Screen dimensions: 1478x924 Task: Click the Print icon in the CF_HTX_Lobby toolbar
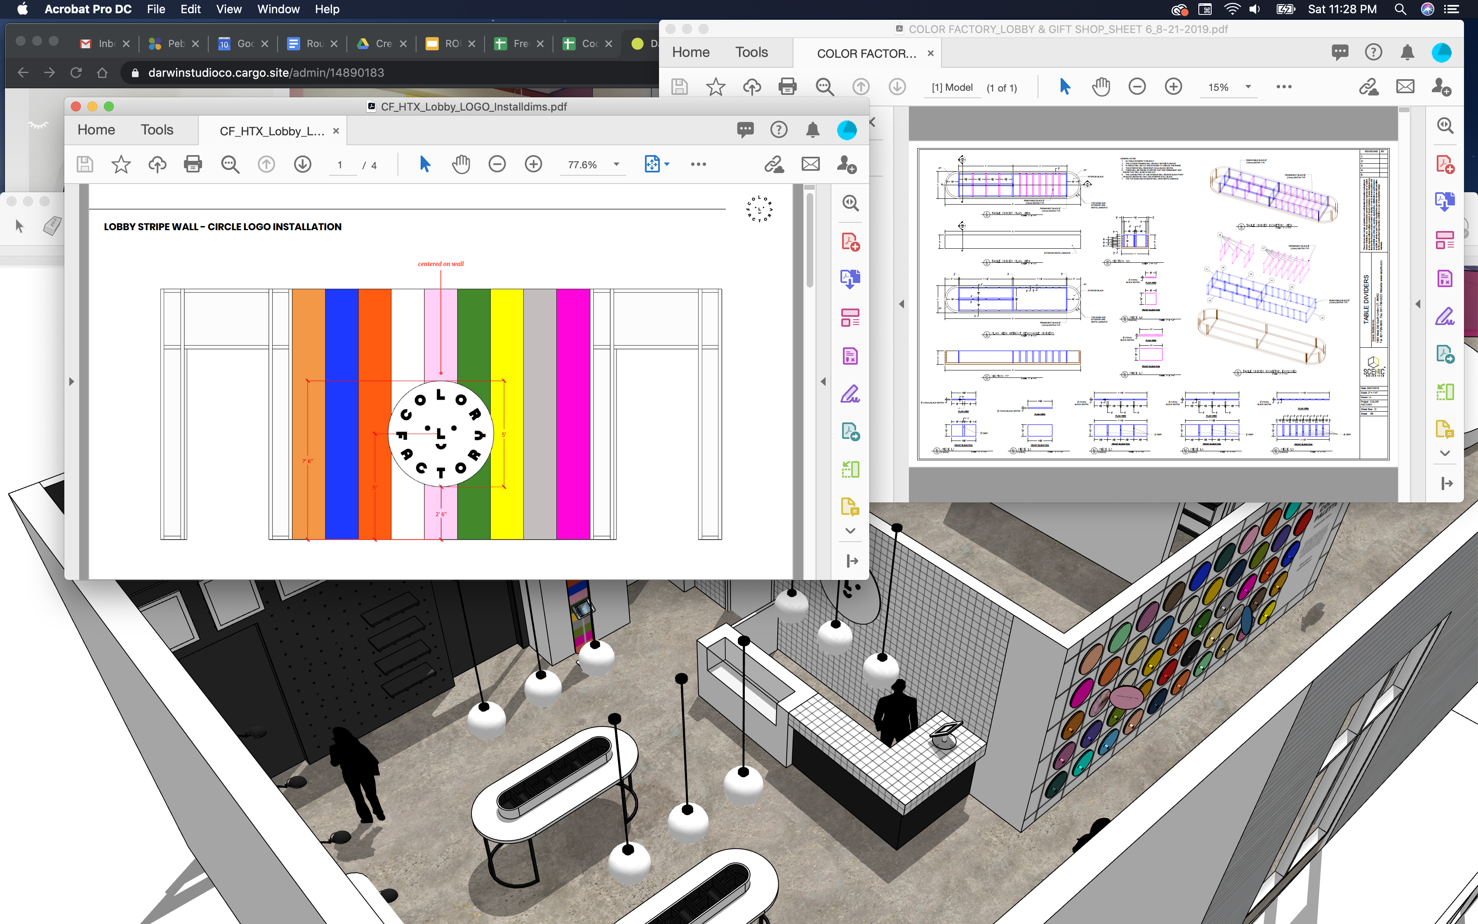[193, 164]
